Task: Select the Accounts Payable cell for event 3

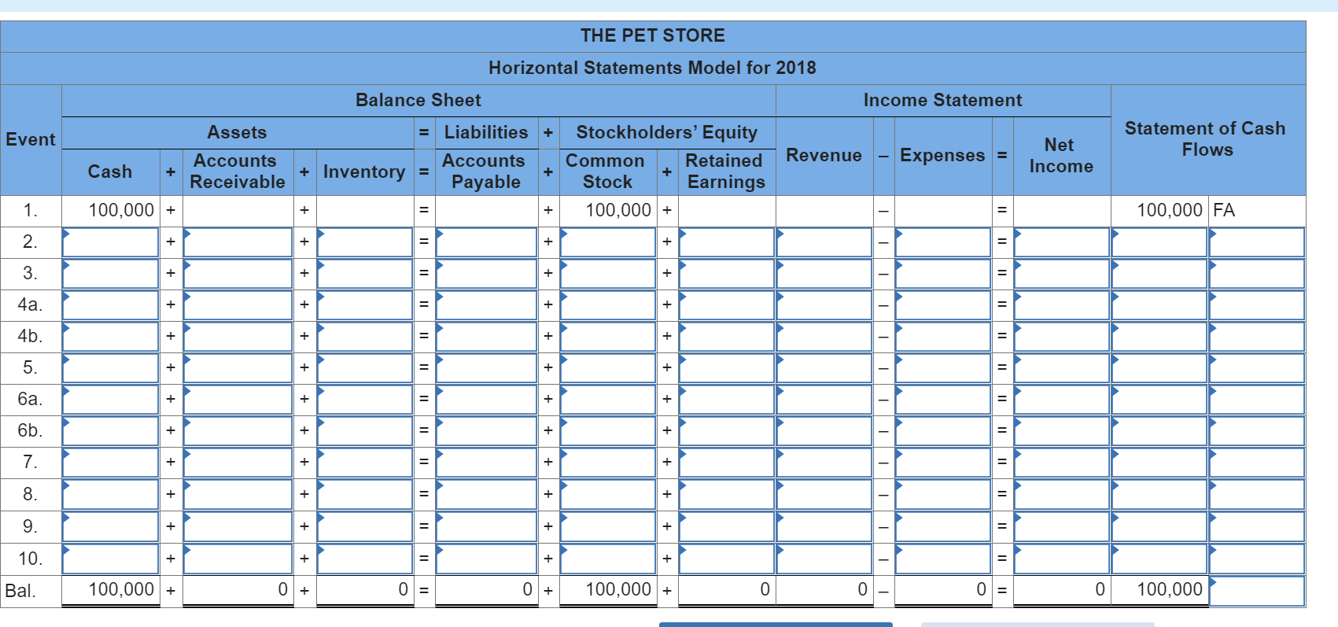Action: pyautogui.click(x=487, y=274)
